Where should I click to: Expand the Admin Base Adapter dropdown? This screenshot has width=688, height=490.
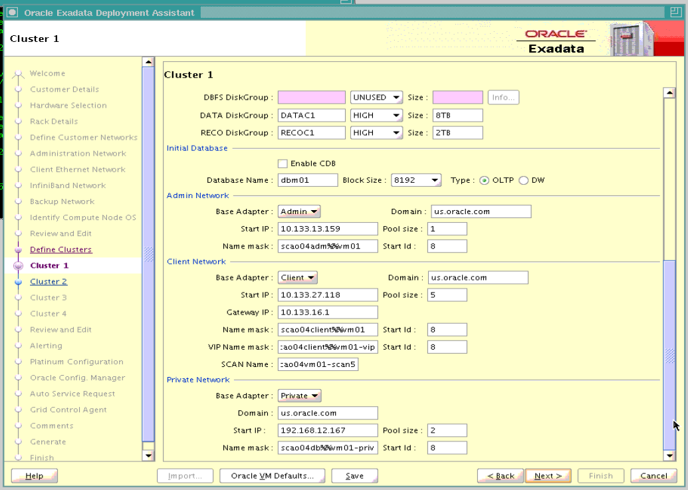click(x=299, y=211)
